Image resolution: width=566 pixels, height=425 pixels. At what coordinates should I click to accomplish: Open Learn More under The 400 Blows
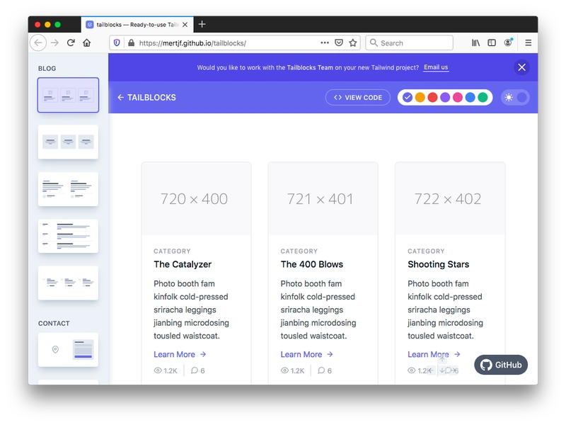coord(307,355)
